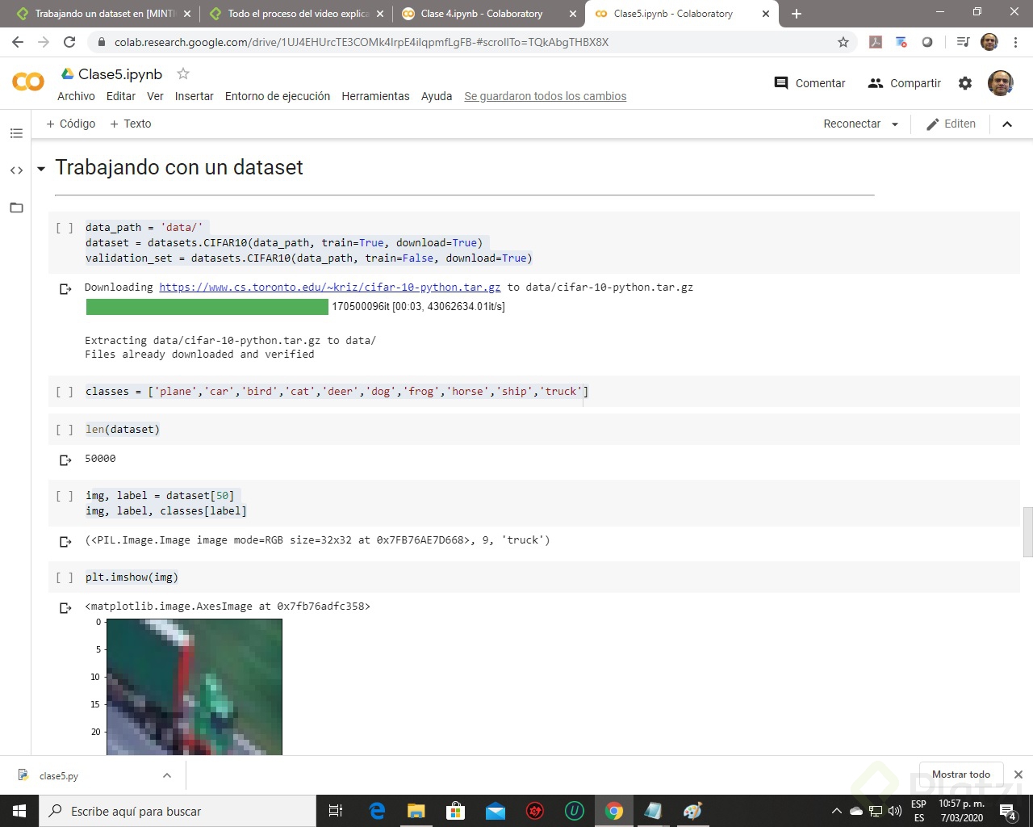
Task: Run the plt.imshow(img) cell
Action: pos(65,577)
